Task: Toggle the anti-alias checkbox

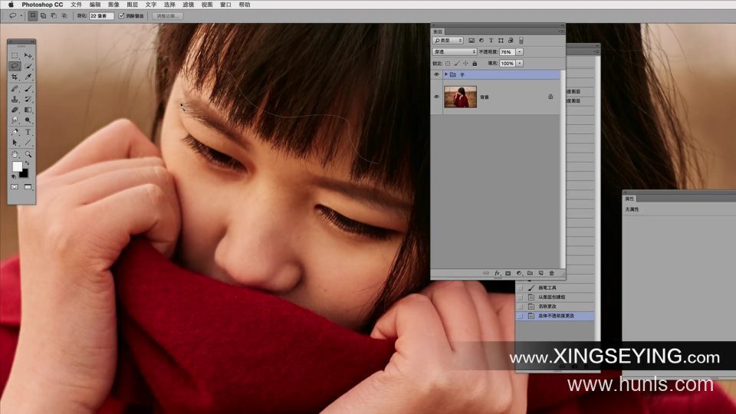Action: pyautogui.click(x=122, y=16)
